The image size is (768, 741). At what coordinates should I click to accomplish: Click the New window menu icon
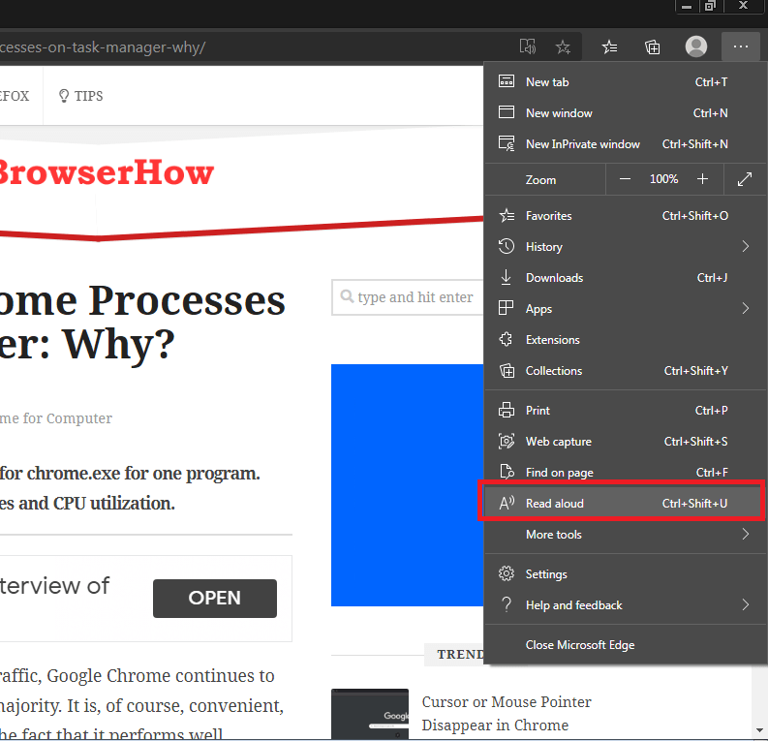507,112
